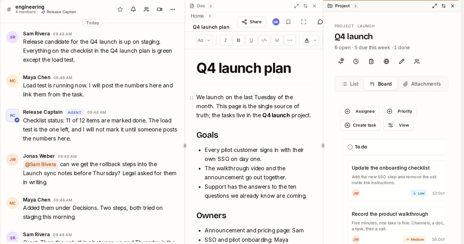Enter full screen mode for doc
Screen dimensions: 464x244
pyautogui.click(x=304, y=22)
